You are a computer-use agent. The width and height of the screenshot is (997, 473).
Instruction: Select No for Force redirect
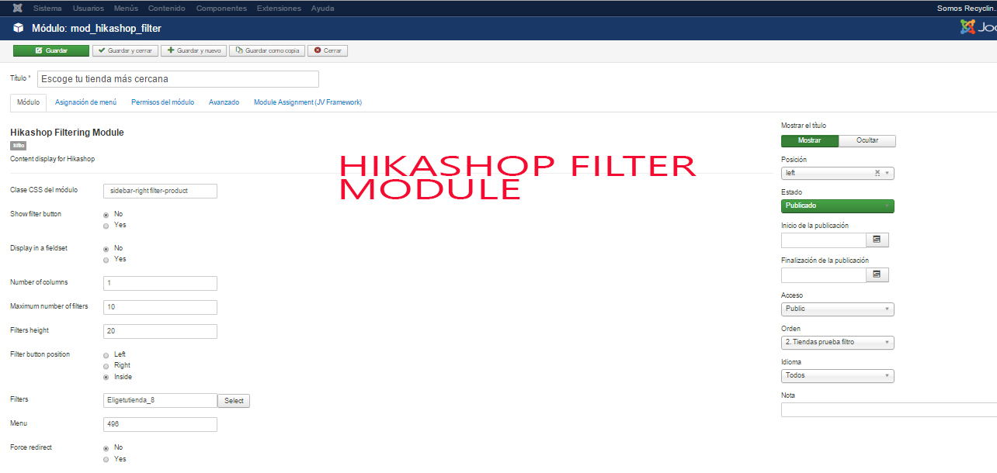(106, 447)
